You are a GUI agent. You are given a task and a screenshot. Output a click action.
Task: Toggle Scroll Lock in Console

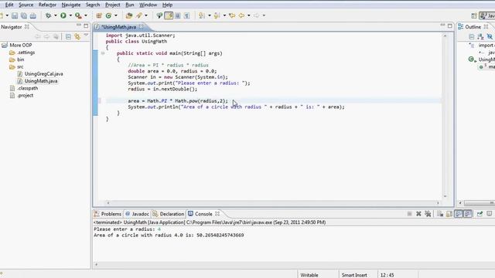449,214
